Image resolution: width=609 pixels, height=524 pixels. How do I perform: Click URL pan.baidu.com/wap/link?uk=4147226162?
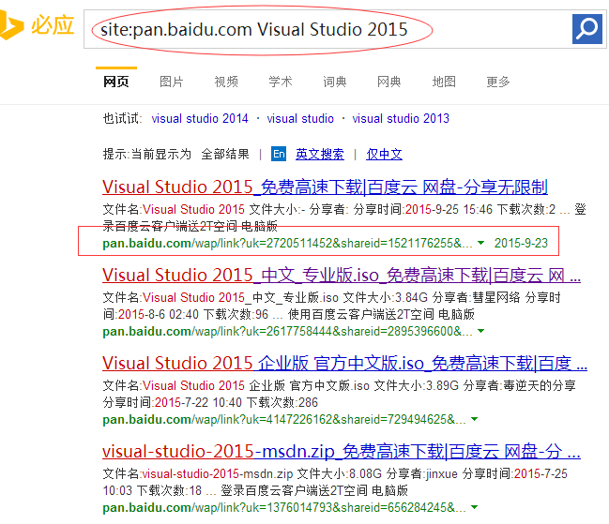[x=284, y=419]
